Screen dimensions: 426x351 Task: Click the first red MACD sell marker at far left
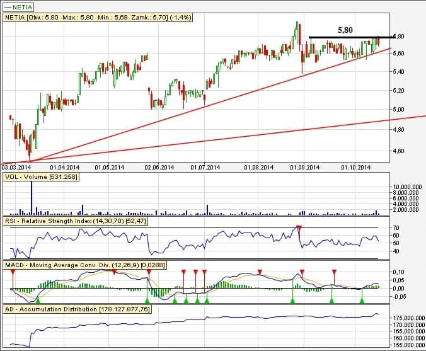pos(13,272)
